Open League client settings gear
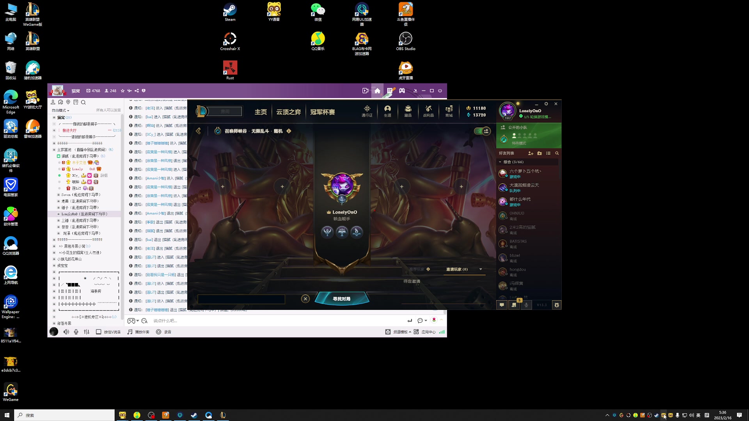 [546, 104]
